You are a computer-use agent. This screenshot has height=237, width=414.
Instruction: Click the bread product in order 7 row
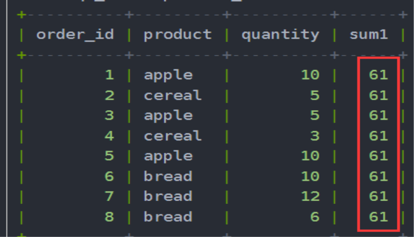tap(168, 196)
